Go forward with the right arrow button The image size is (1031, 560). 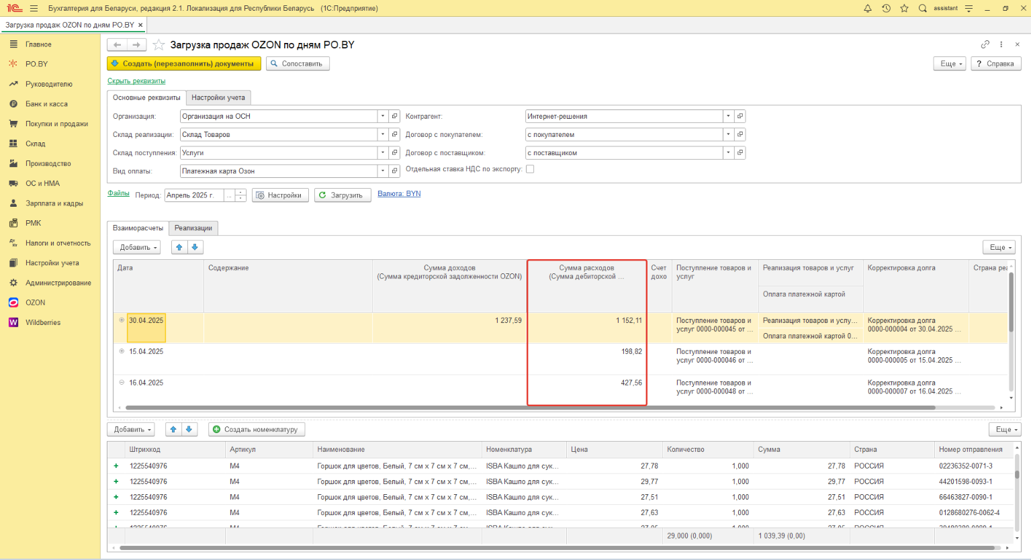[x=136, y=45]
